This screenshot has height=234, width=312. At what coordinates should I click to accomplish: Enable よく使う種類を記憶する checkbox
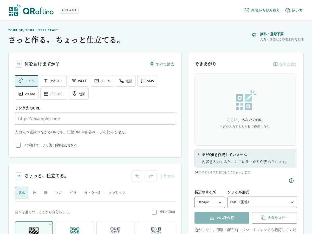[x=18, y=145]
